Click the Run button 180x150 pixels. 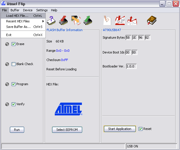(x=17, y=130)
